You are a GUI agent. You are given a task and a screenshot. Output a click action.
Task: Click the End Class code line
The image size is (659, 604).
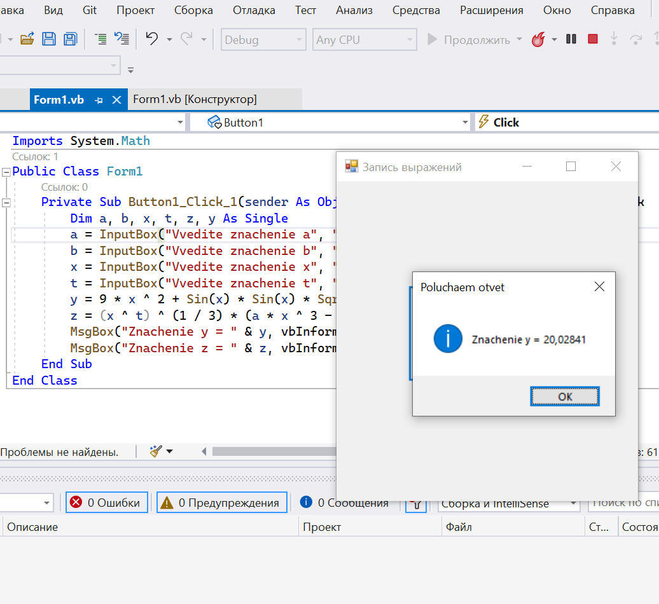coord(45,381)
